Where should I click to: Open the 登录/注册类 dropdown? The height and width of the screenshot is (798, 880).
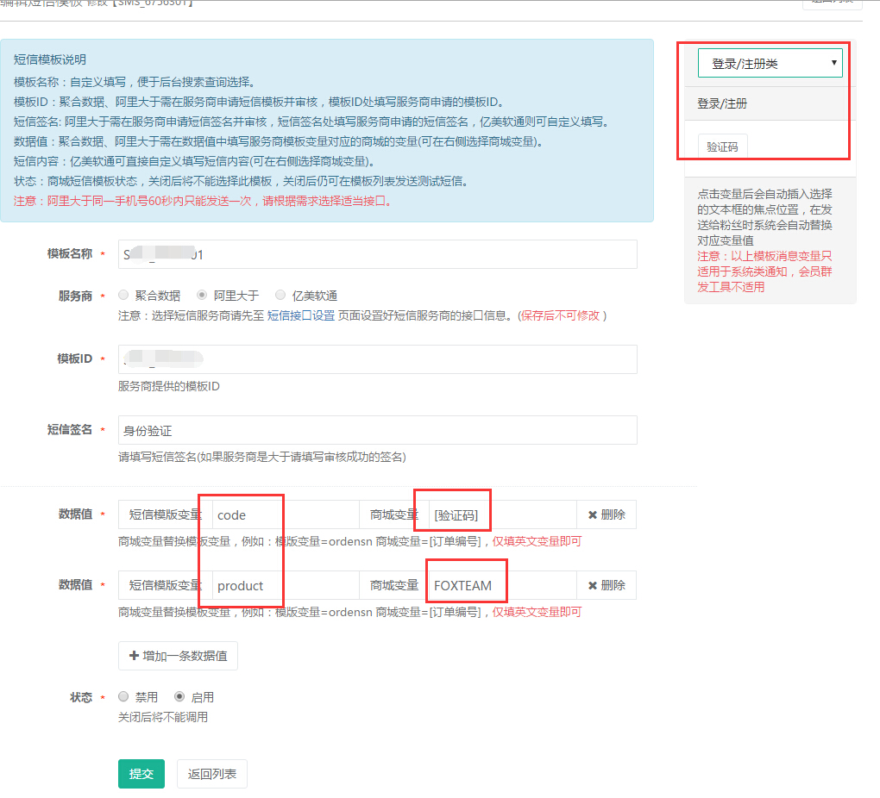[x=770, y=63]
